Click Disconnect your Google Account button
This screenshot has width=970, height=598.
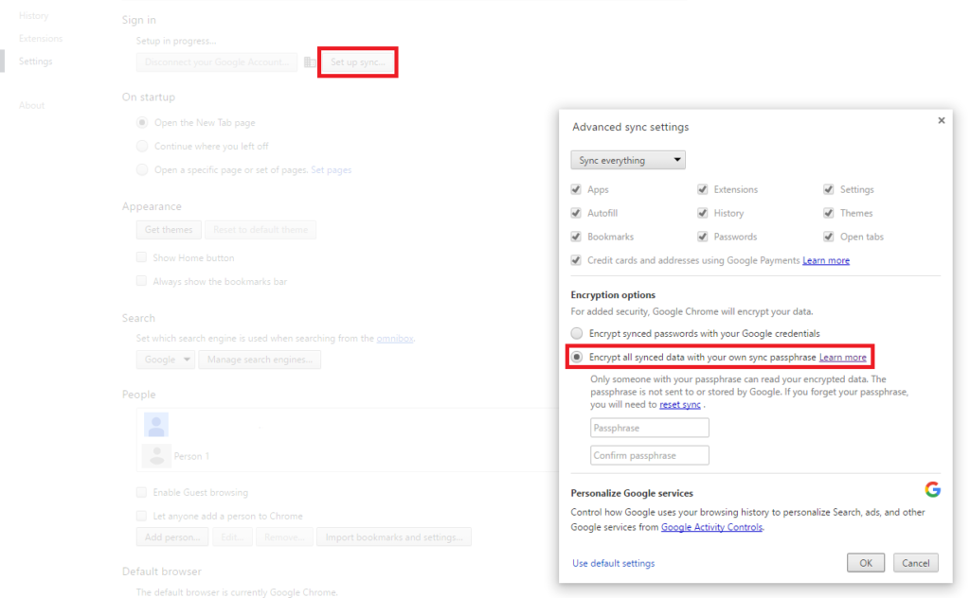click(217, 62)
